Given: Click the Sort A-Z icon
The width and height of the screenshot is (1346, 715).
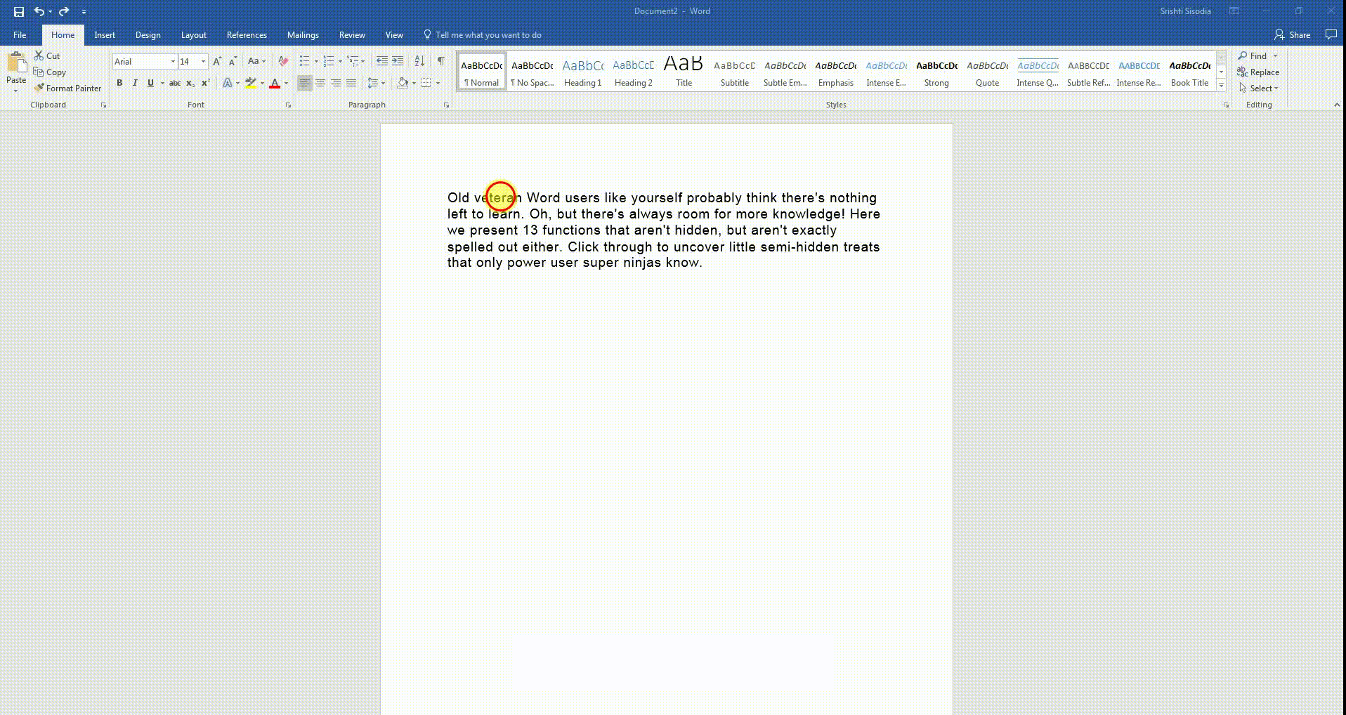Looking at the screenshot, I should click(419, 61).
